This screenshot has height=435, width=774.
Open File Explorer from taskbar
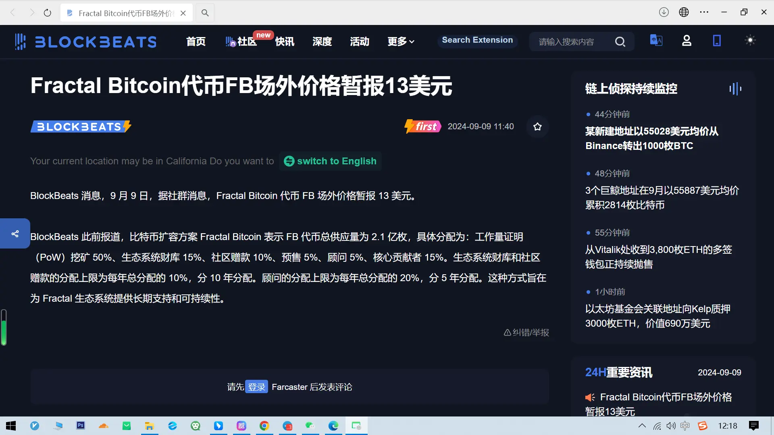(150, 426)
